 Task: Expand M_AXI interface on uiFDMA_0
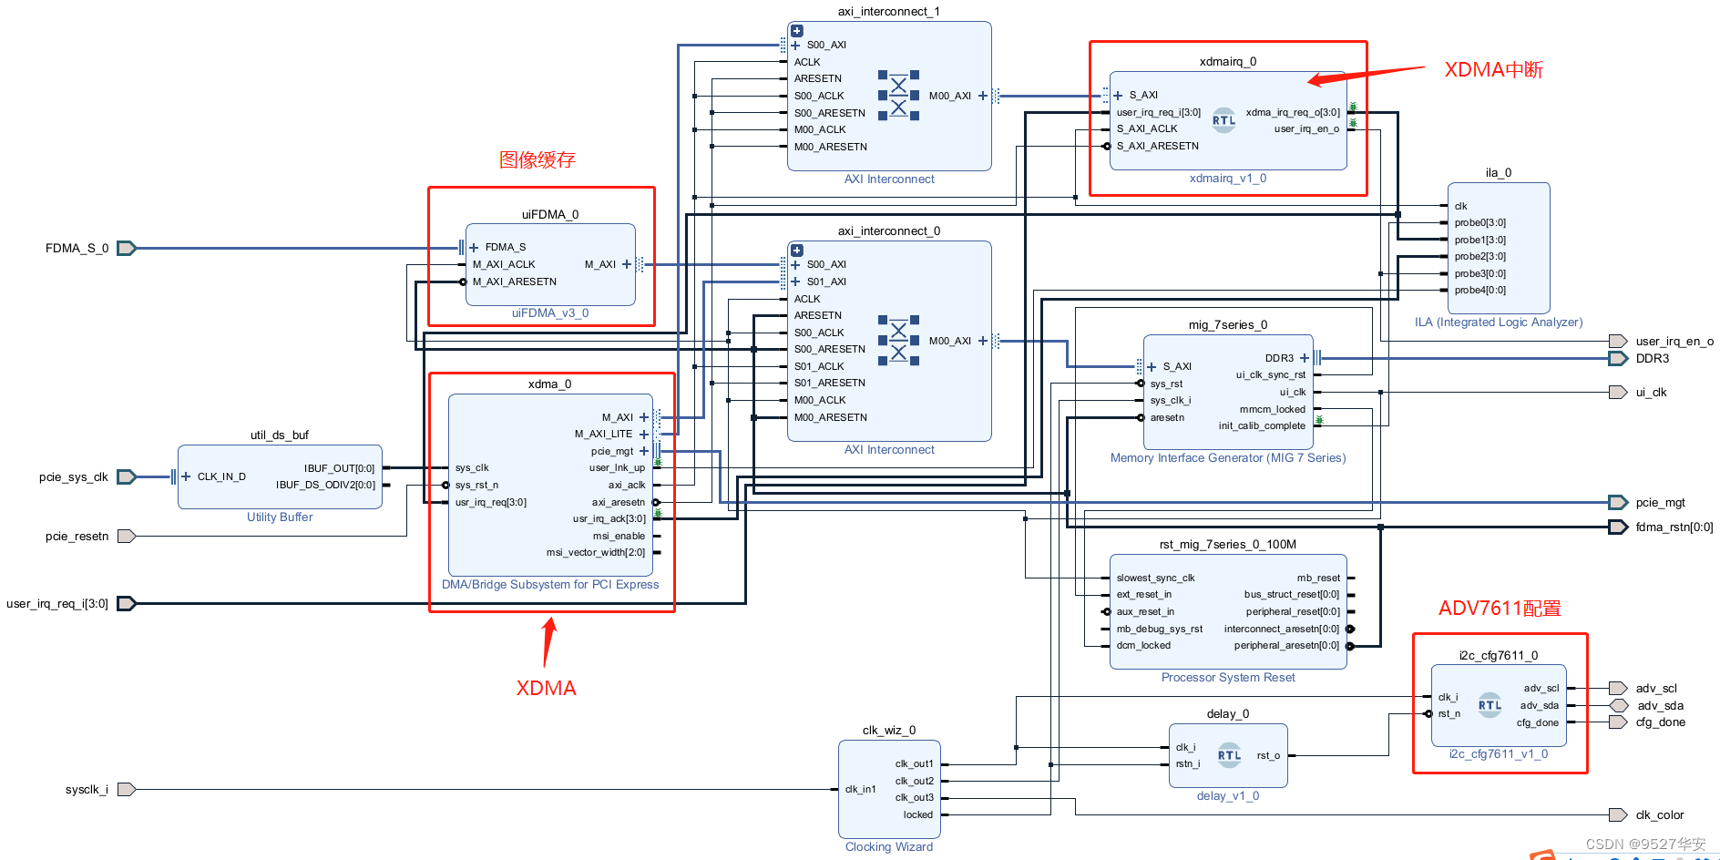coord(627,264)
